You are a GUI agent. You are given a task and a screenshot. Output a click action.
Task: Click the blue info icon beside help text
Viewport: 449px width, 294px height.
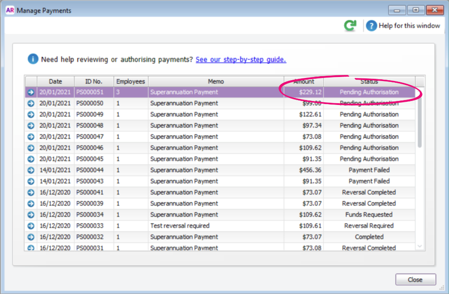click(33, 59)
